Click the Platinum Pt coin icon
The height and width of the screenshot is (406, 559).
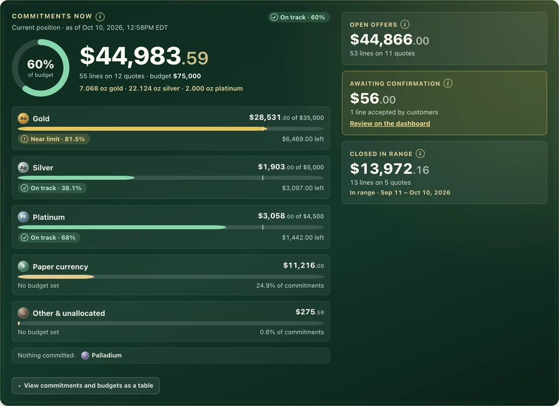point(23,217)
